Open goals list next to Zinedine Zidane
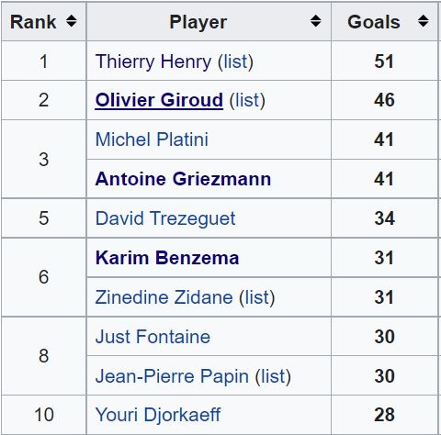The width and height of the screenshot is (441, 435). [x=257, y=297]
